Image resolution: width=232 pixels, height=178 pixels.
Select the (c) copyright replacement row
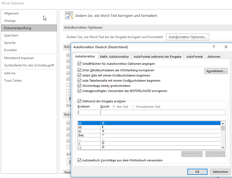(x=149, y=123)
